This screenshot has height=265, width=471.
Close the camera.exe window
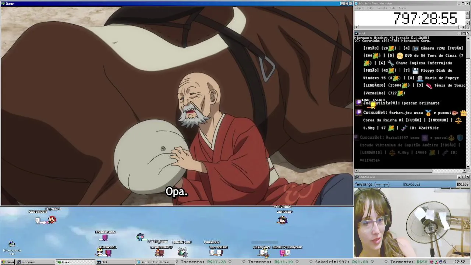(x=468, y=177)
